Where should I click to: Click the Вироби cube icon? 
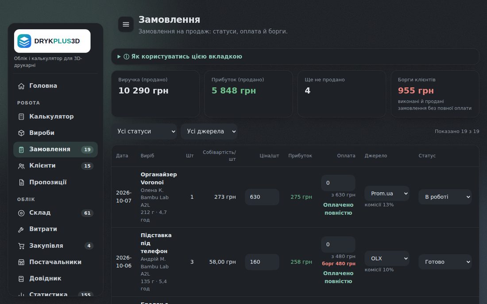pyautogui.click(x=21, y=133)
